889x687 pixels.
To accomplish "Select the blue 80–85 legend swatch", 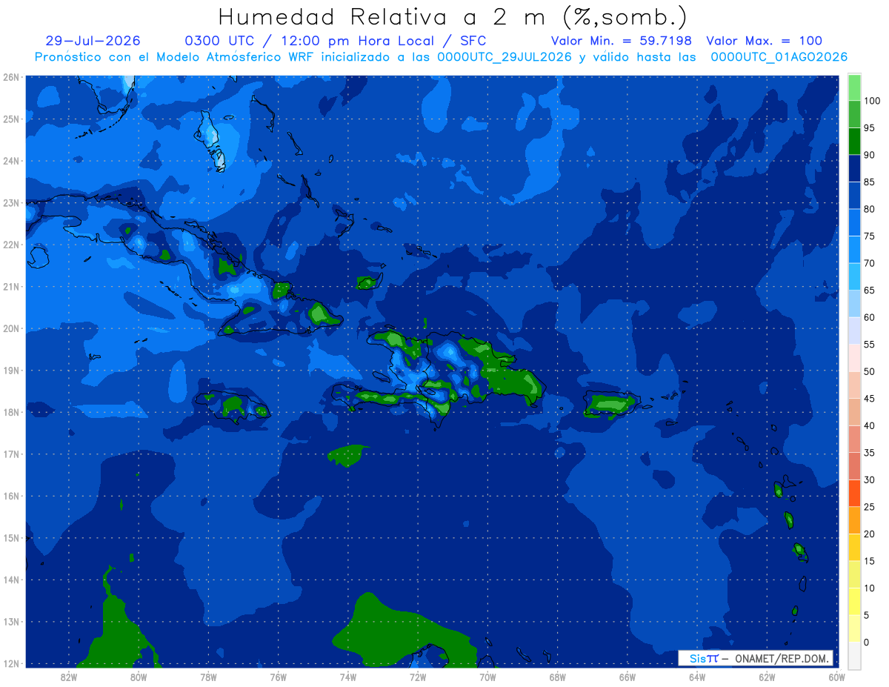I will click(x=854, y=195).
